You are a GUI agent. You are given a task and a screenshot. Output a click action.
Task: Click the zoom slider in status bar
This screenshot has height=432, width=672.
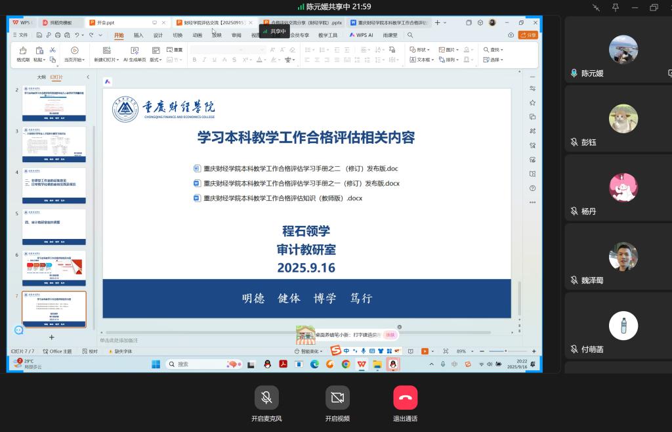point(505,351)
